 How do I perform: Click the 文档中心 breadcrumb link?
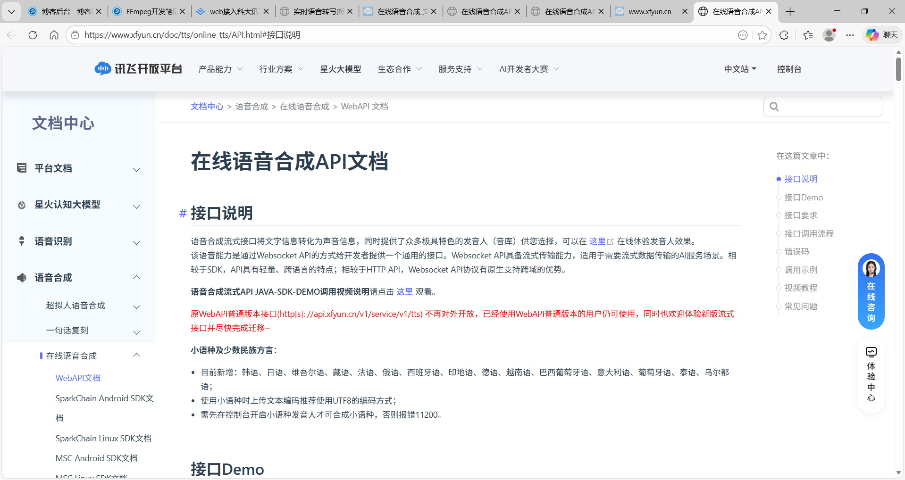[x=207, y=107]
